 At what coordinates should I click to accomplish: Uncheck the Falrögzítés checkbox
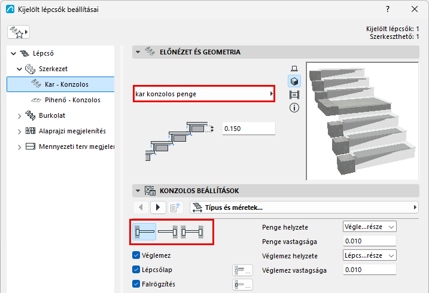pos(136,283)
